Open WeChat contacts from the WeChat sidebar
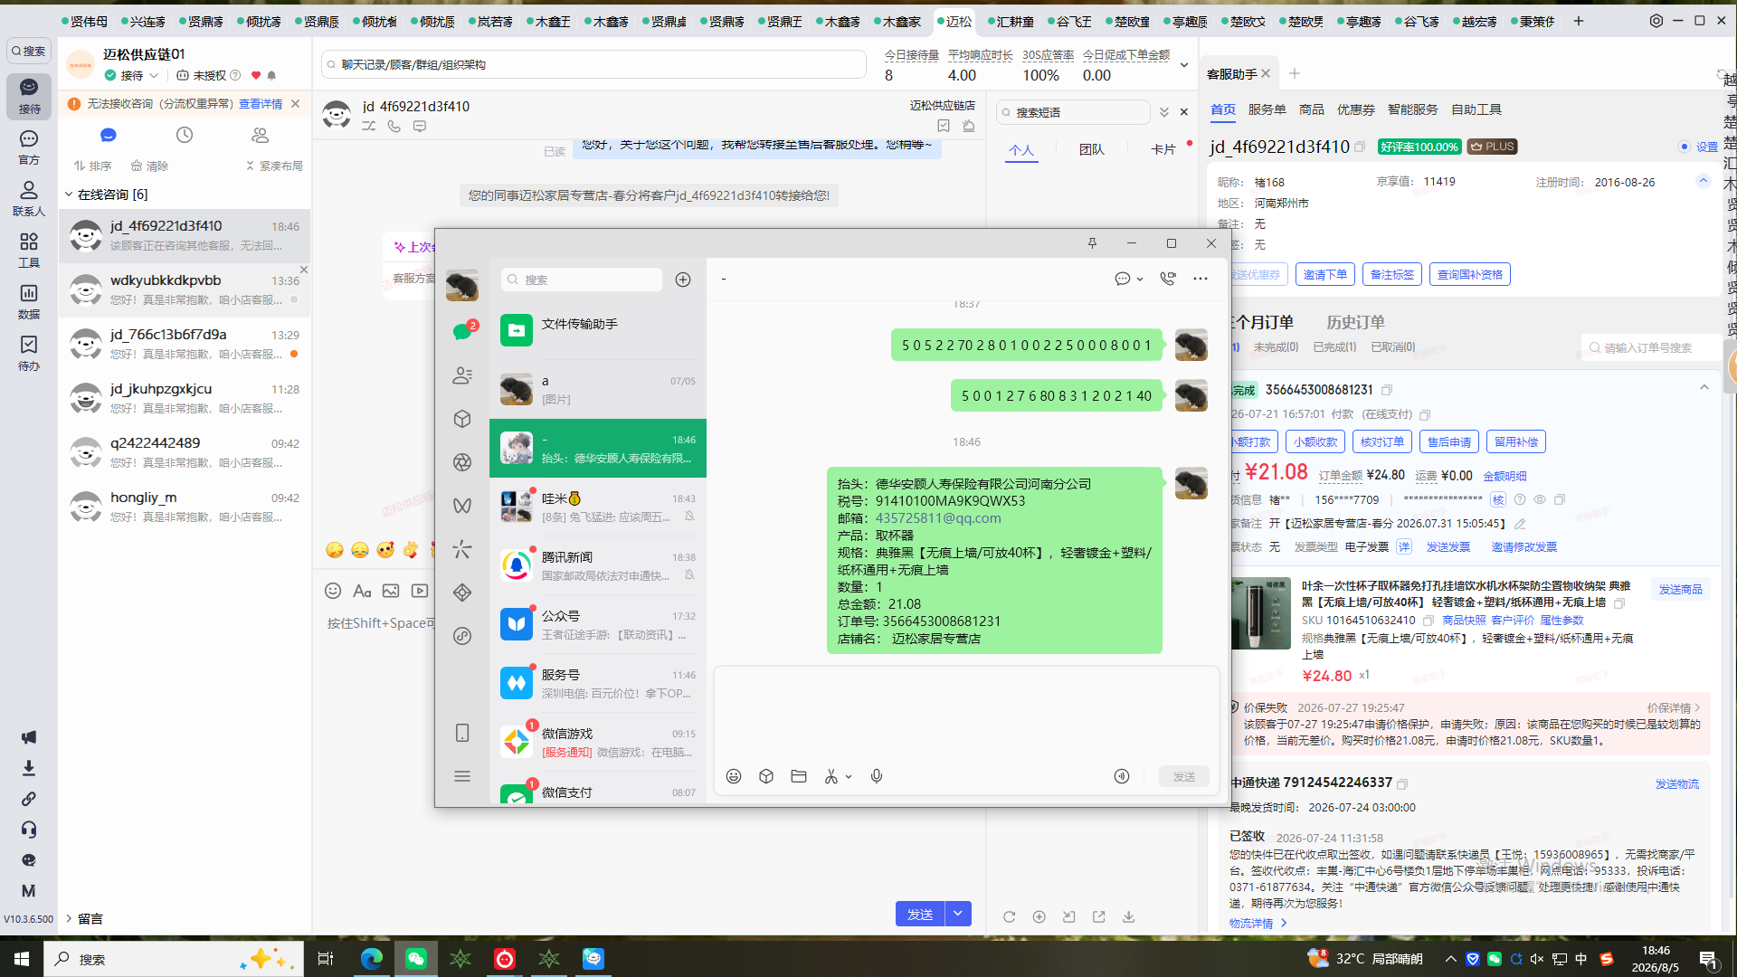This screenshot has width=1737, height=977. tap(462, 375)
